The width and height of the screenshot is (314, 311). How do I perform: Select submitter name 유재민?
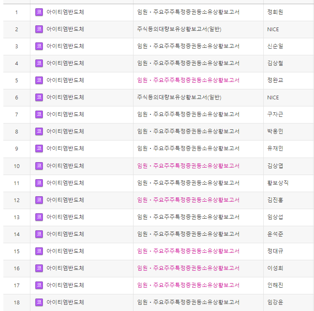(x=275, y=148)
